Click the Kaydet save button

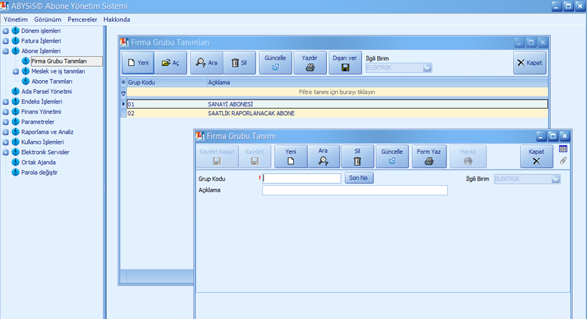254,156
